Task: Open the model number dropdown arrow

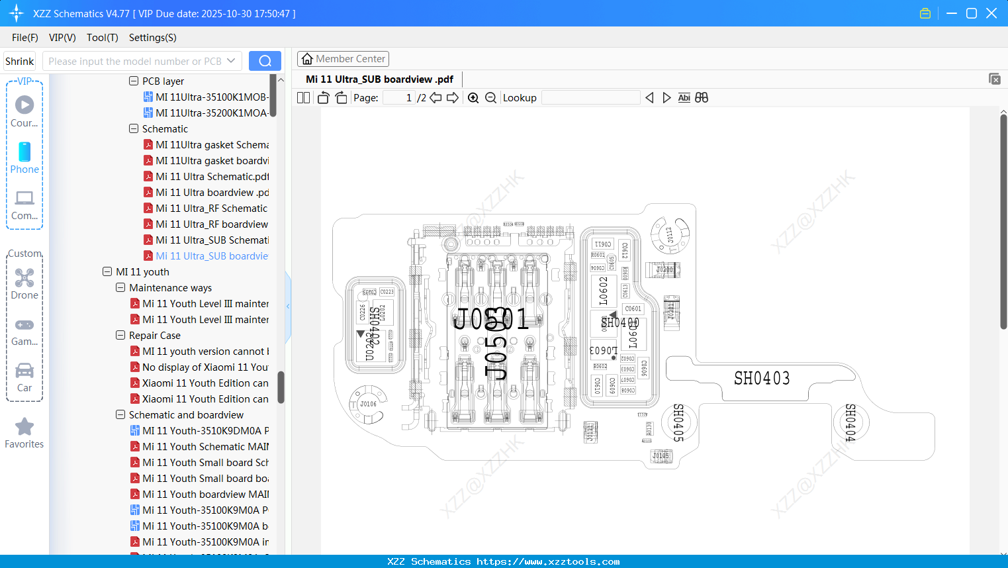Action: click(233, 60)
